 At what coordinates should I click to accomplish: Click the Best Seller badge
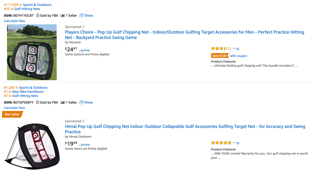[x=12, y=114]
